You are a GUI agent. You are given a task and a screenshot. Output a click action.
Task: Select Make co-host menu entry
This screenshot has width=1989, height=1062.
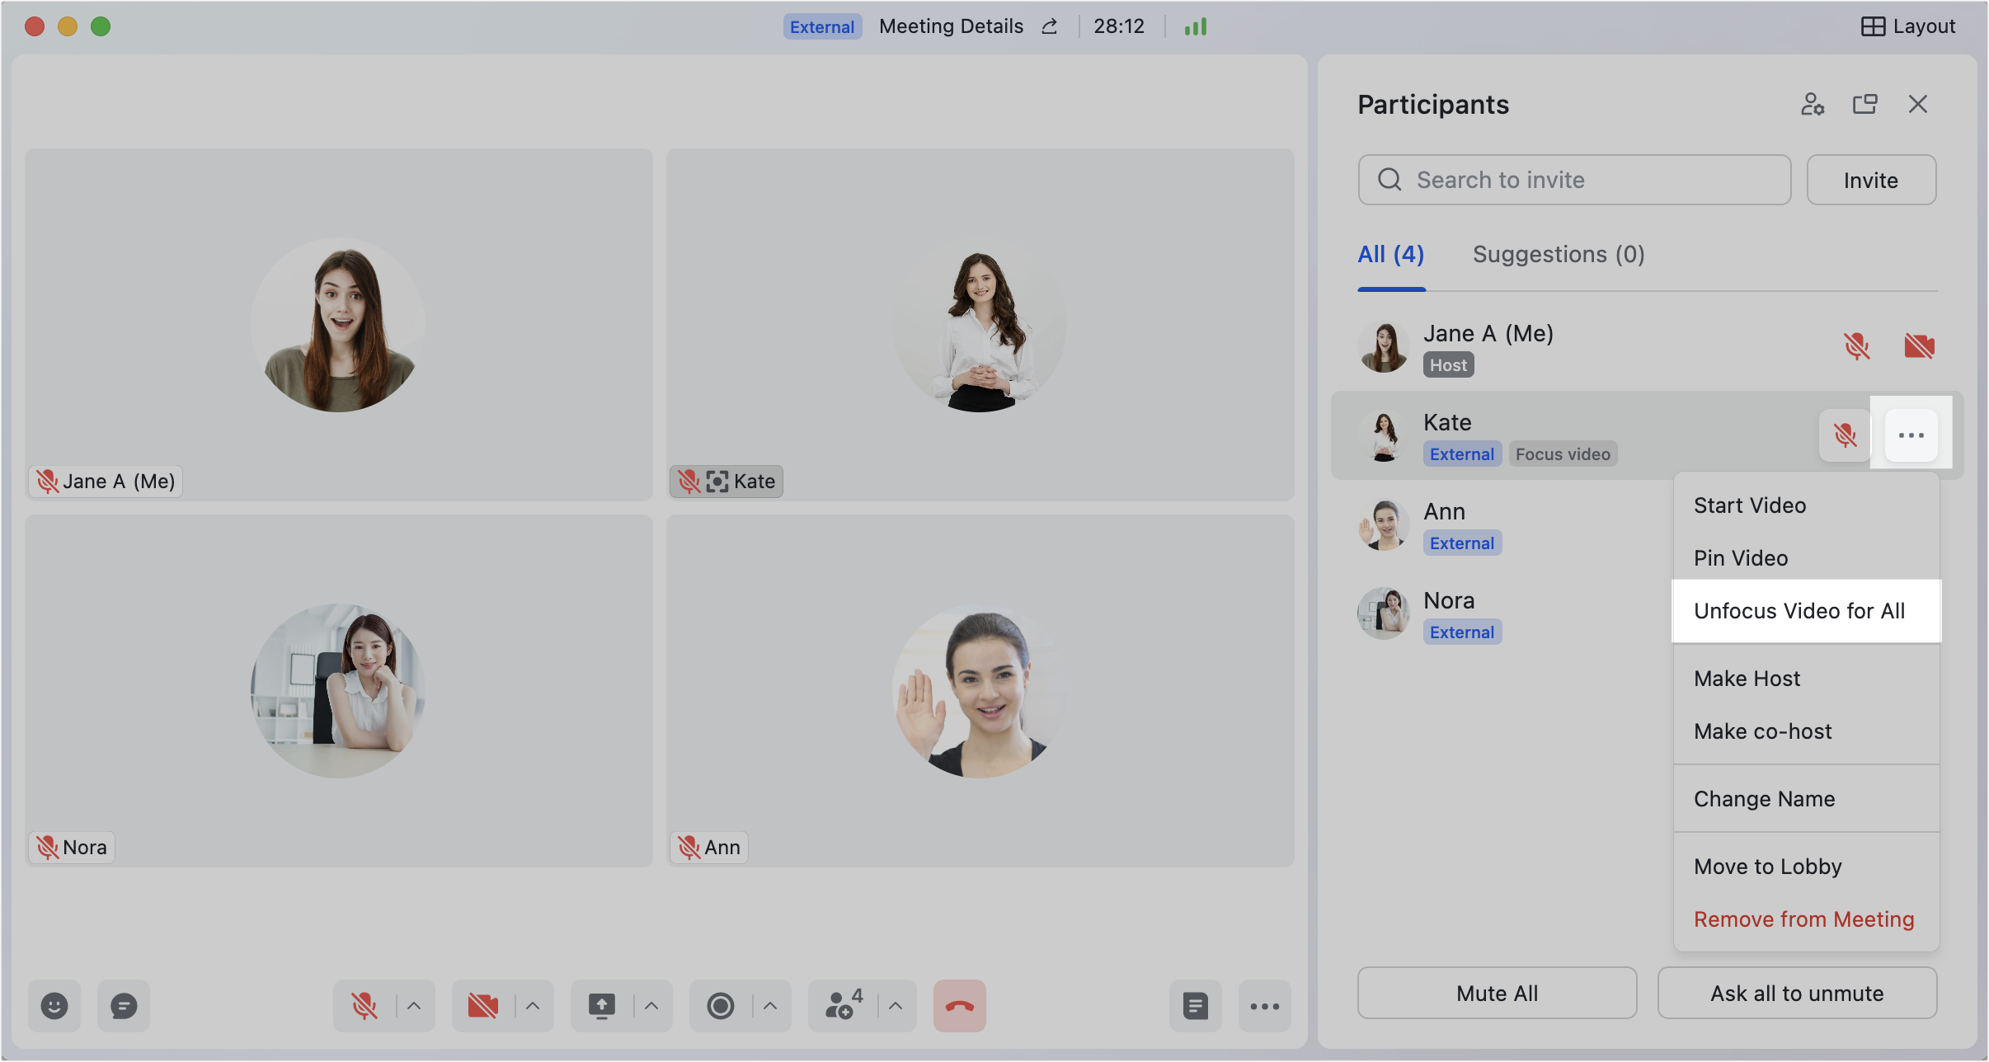click(1806, 731)
